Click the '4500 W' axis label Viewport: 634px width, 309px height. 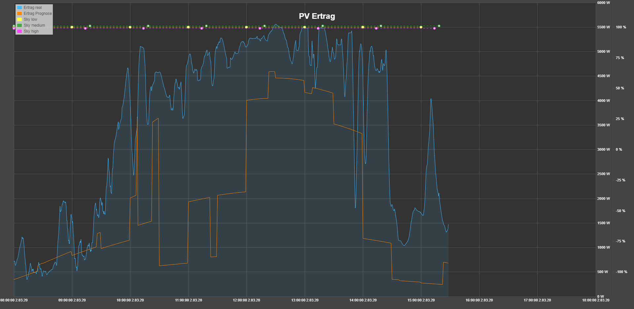[604, 76]
